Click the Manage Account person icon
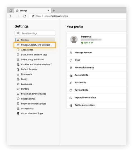 pyautogui.click(x=71, y=53)
